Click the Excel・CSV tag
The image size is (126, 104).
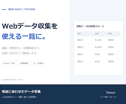[9, 63]
